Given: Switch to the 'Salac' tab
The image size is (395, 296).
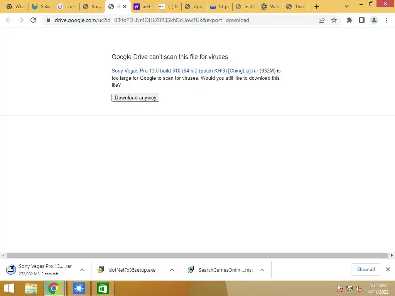Looking at the screenshot, I should click(x=42, y=7).
